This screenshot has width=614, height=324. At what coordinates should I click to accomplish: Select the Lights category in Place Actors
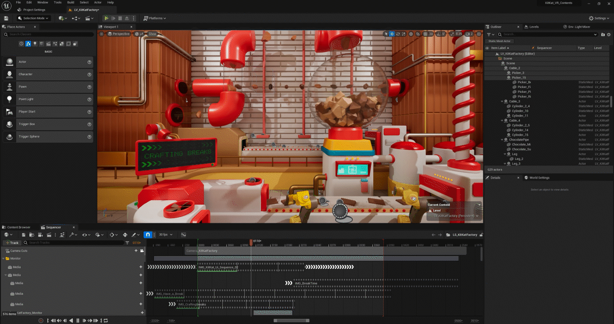pos(35,43)
